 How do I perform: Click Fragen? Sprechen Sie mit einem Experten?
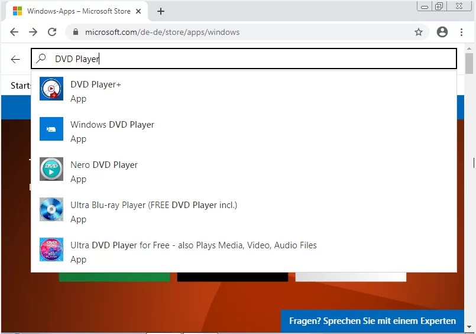372,321
